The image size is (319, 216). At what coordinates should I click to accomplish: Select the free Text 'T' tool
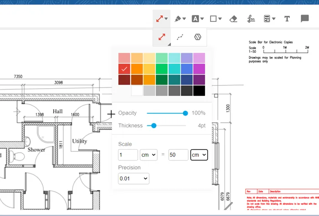287,19
